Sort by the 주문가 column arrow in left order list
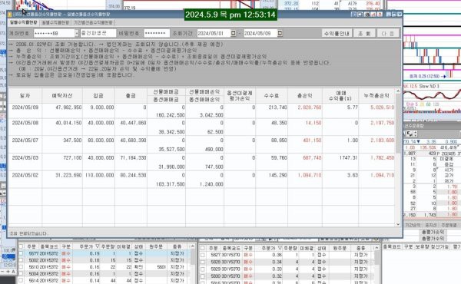The width and height of the screenshot is (461, 284). 98,246
